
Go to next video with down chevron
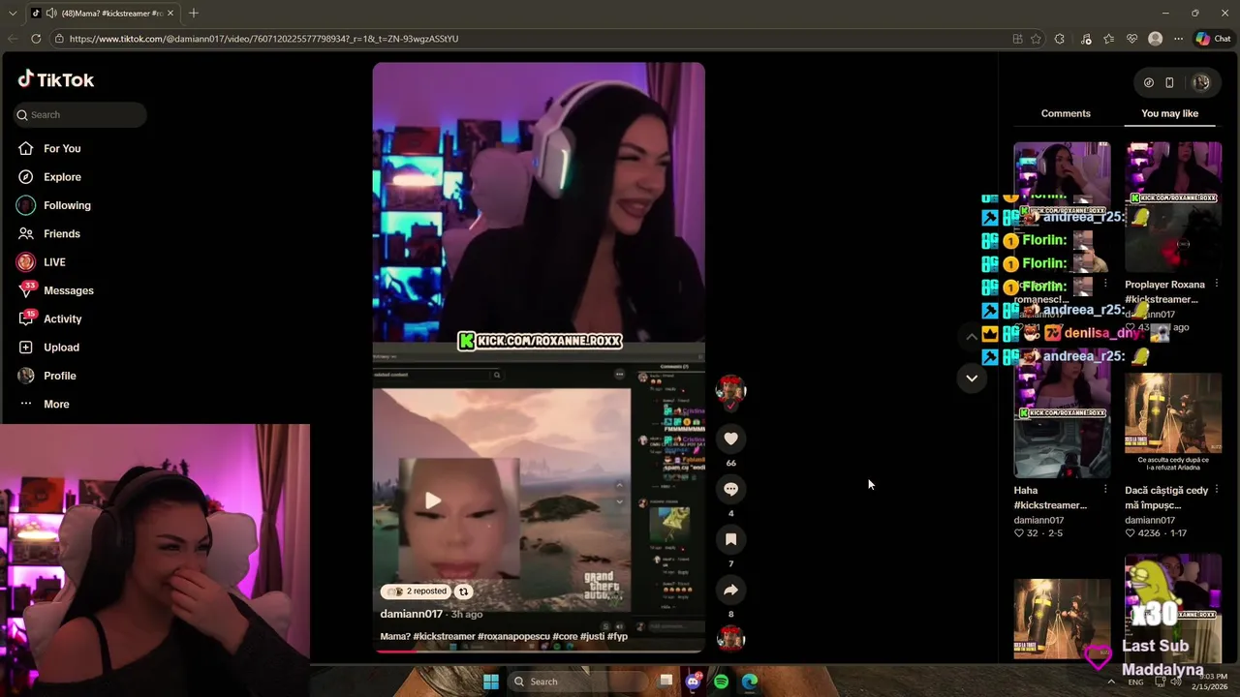pos(972,379)
